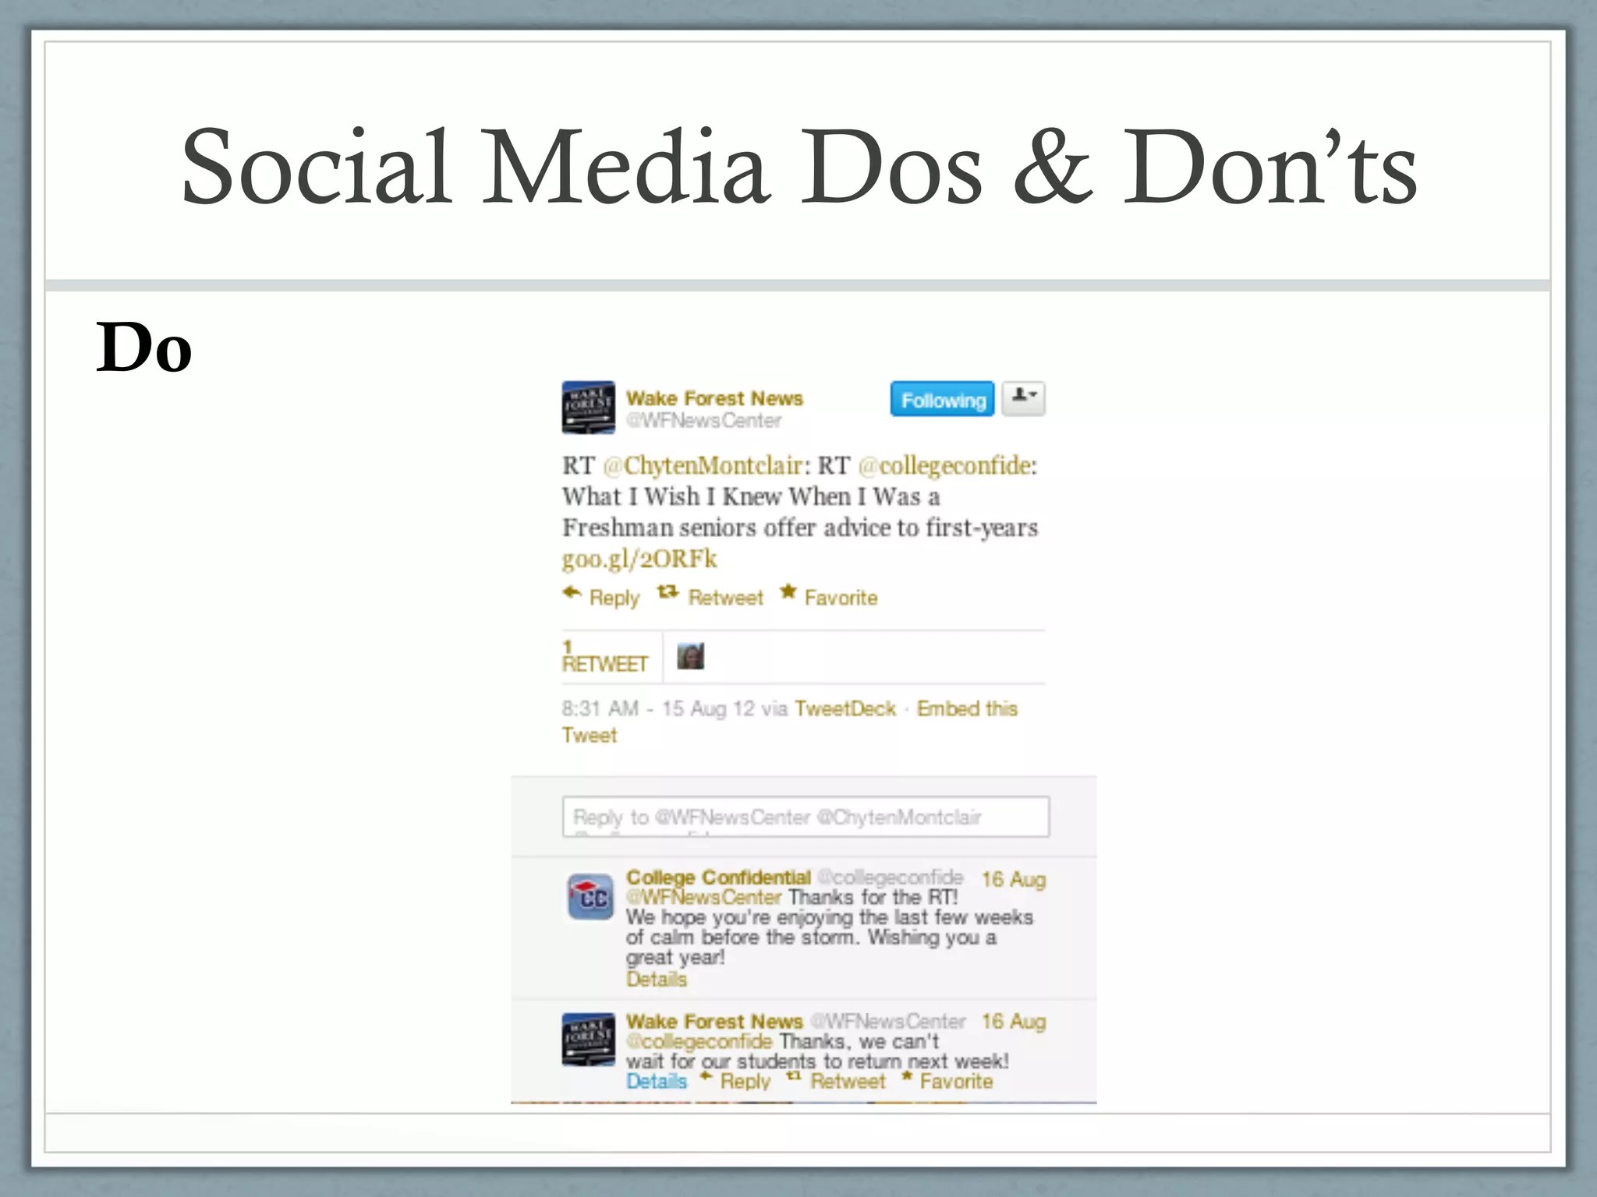Click the bold Do heading
The width and height of the screenshot is (1597, 1197).
click(x=144, y=347)
